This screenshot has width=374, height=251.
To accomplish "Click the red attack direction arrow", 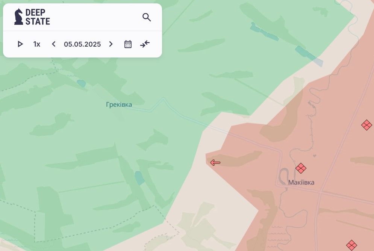I will [x=215, y=163].
